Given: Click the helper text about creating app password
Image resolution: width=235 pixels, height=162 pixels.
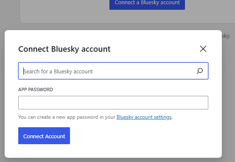Looking at the screenshot, I should pos(95,117).
